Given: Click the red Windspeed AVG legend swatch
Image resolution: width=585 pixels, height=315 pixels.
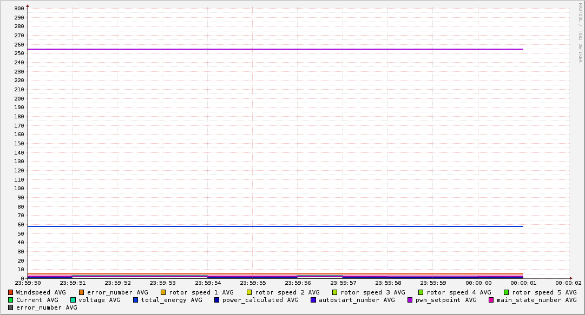Looking at the screenshot, I should point(11,292).
